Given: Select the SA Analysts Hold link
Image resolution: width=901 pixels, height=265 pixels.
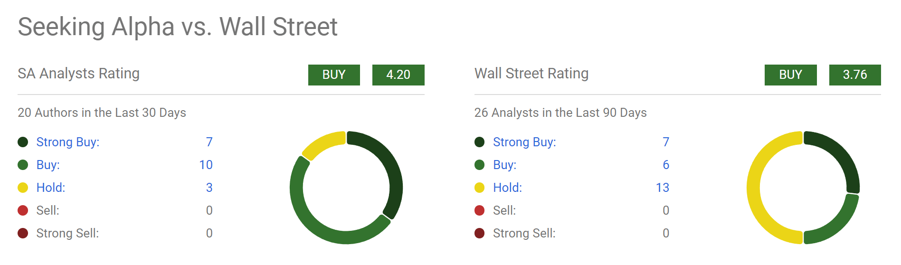Looking at the screenshot, I should pos(51,188).
